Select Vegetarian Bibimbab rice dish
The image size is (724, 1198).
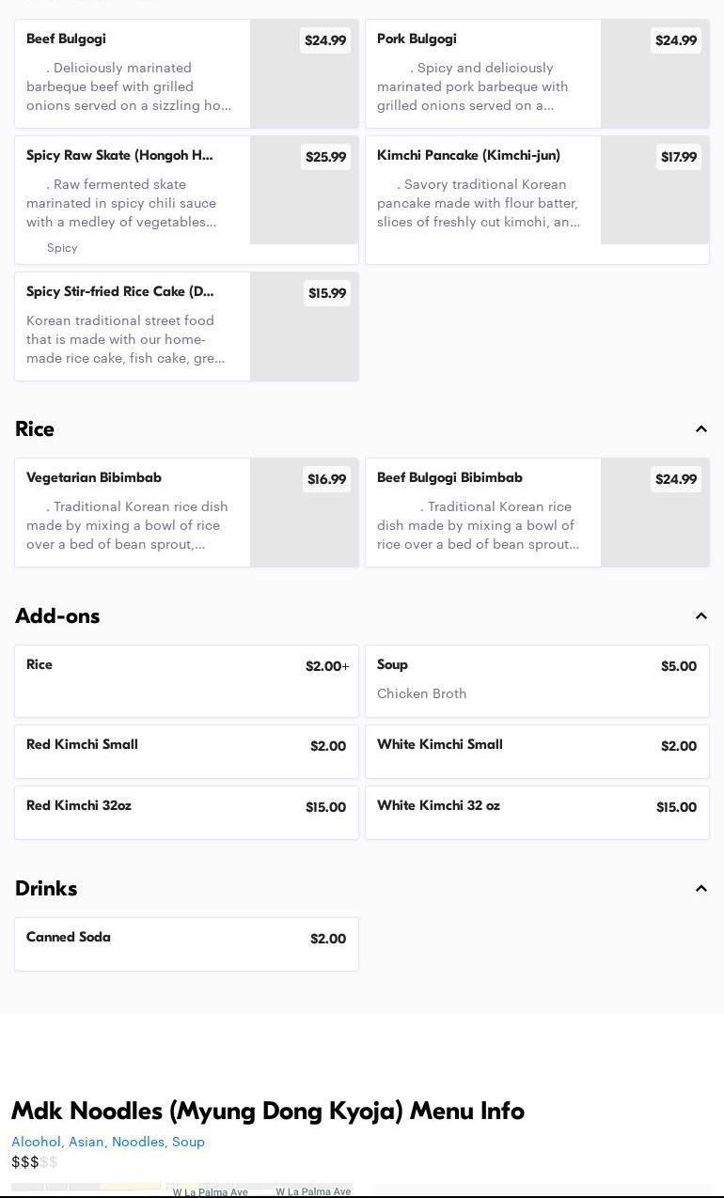click(132, 512)
